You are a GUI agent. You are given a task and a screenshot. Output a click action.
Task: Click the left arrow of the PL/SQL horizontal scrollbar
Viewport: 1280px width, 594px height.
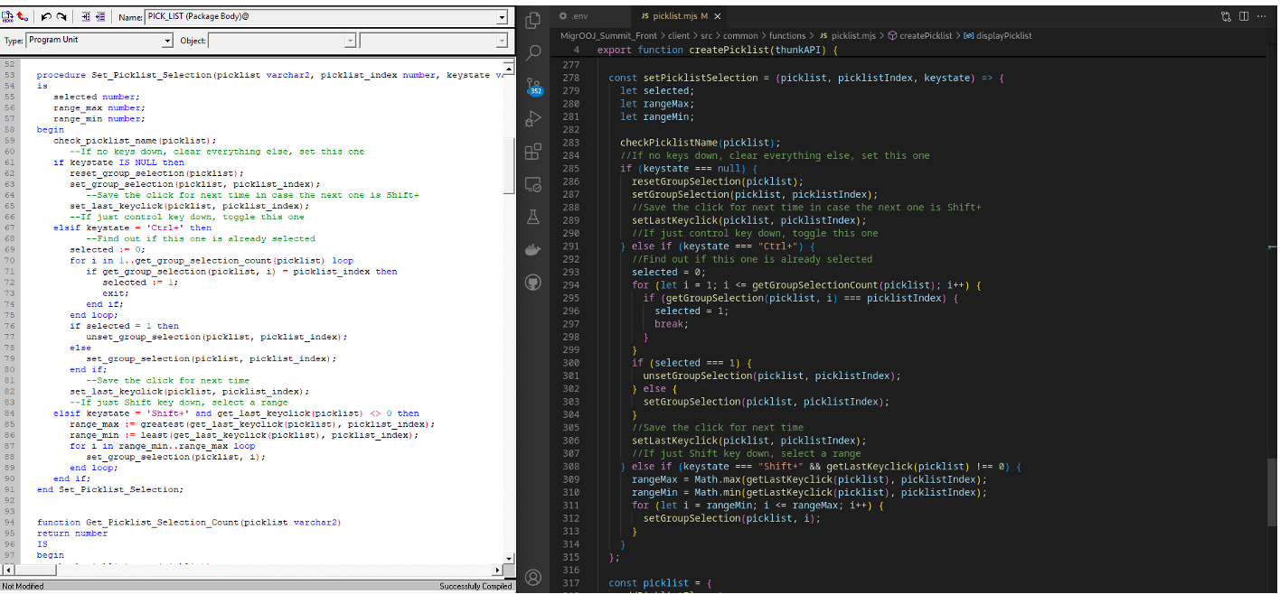[x=7, y=571]
